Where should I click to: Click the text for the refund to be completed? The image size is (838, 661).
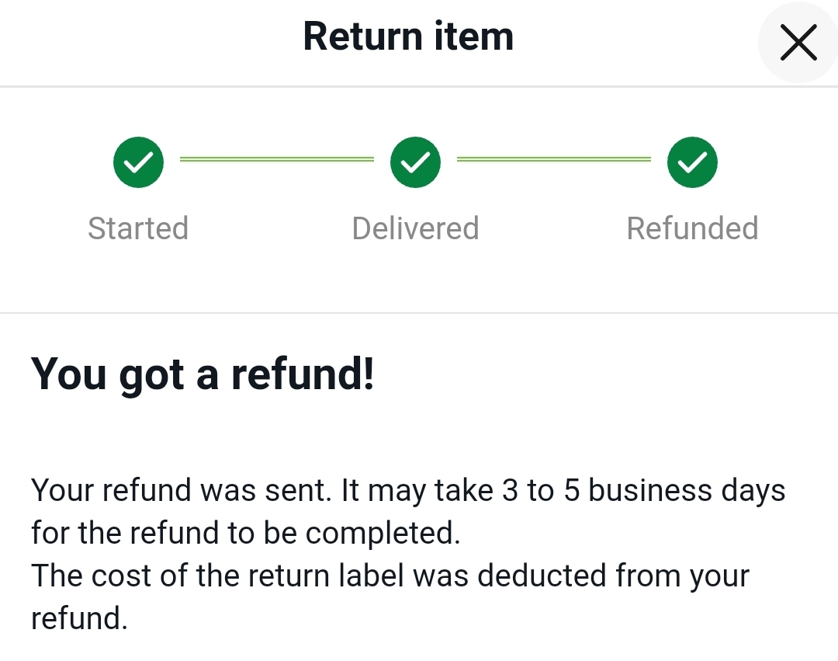coord(246,533)
